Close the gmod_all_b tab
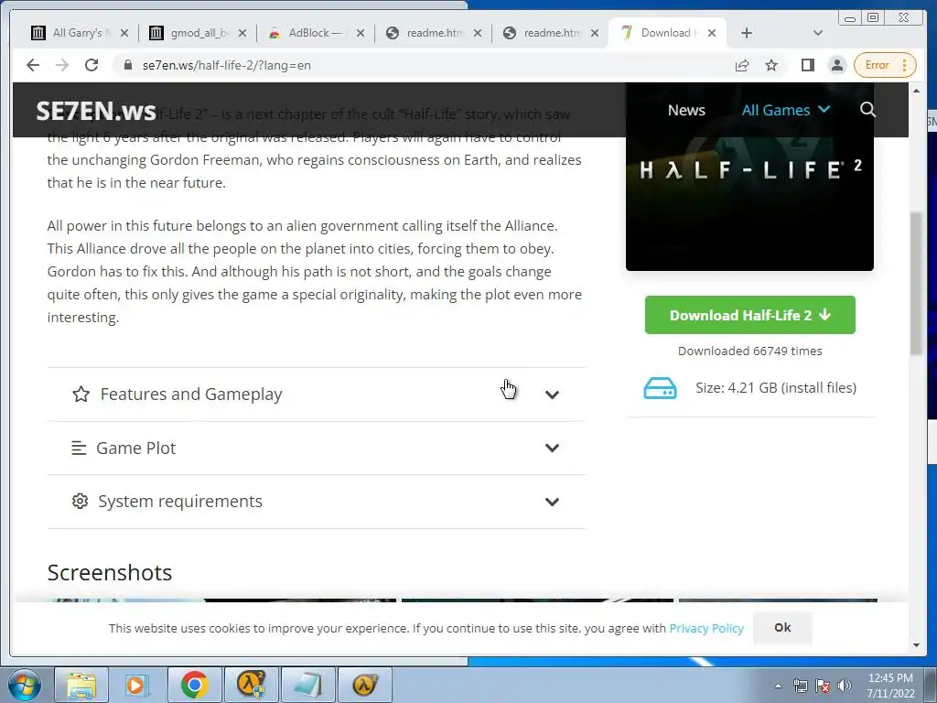Screen dimensions: 937x703 242,34
